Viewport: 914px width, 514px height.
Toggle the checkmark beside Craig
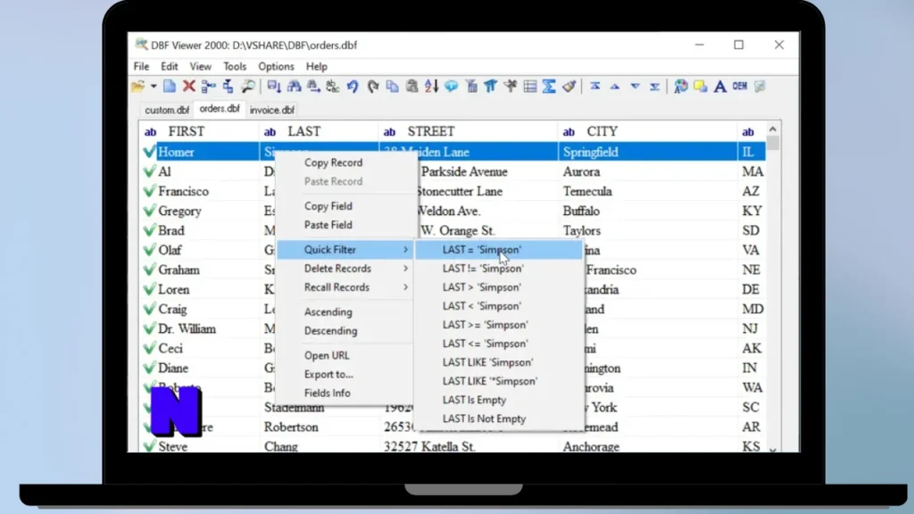pos(149,308)
